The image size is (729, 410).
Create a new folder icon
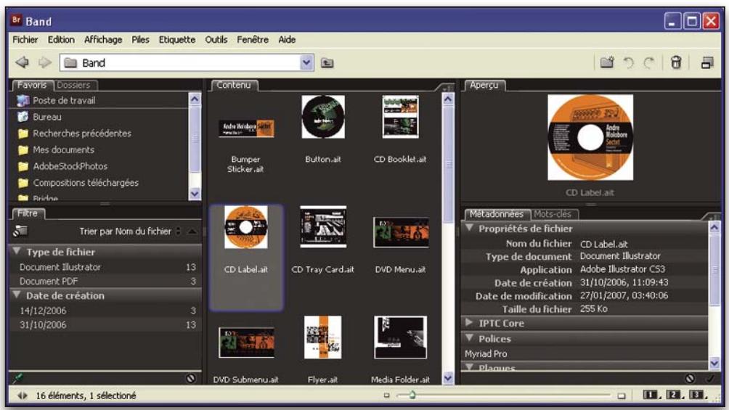pyautogui.click(x=607, y=62)
